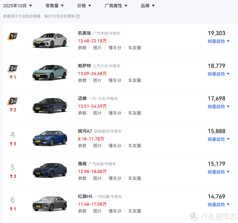Click the help question mark icon beside update note
Viewport: 238px width, 223px height.
pos(77,17)
